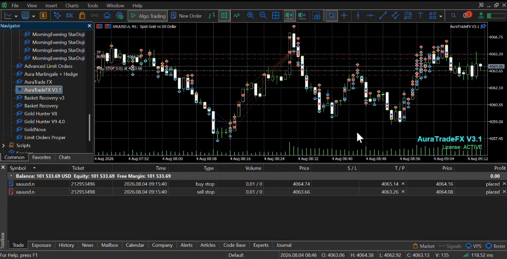Select the text label T tool

pyautogui.click(x=420, y=15)
